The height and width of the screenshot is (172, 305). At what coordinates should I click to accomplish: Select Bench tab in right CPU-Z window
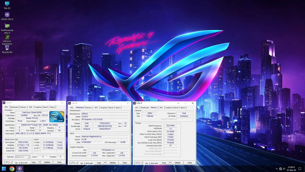(x=176, y=108)
